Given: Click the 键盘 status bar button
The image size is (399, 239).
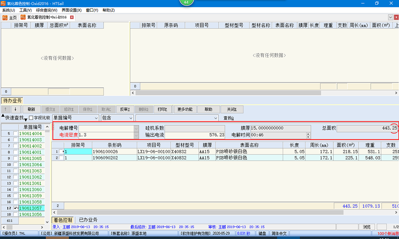Looking at the screenshot, I should pyautogui.click(x=262, y=234).
